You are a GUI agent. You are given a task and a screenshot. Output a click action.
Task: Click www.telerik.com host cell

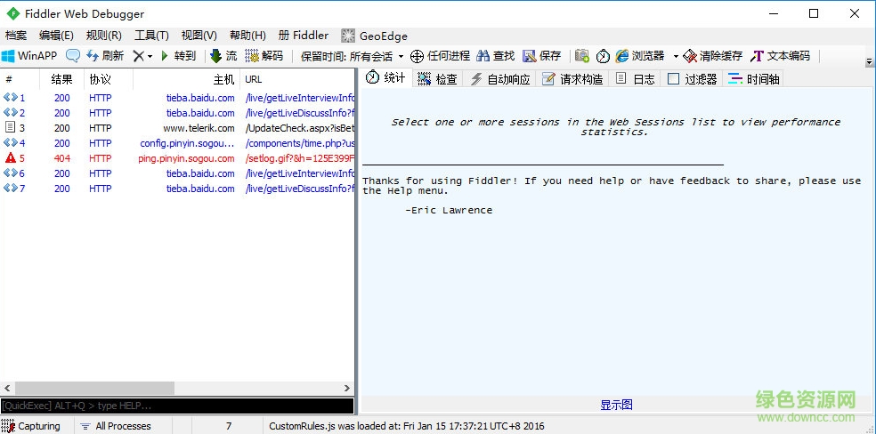click(199, 128)
